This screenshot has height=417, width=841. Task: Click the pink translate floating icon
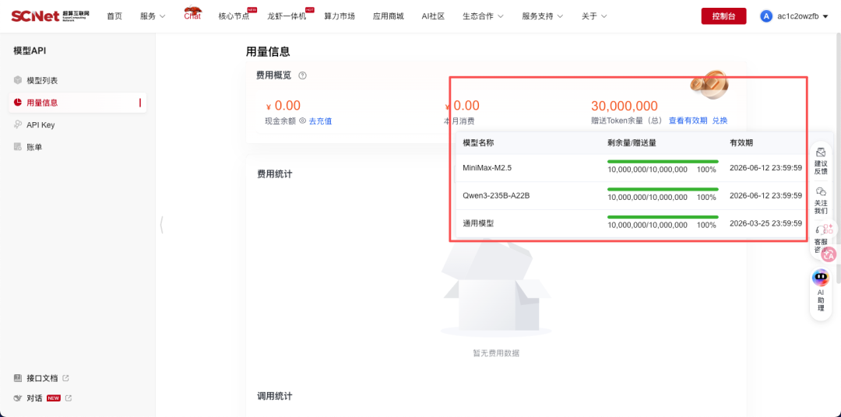click(x=830, y=254)
